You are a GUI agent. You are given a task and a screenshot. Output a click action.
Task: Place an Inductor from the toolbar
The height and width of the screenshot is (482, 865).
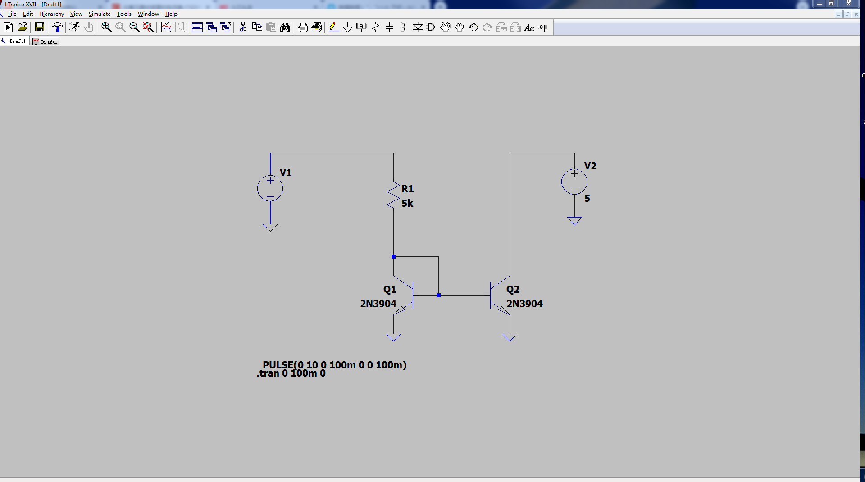[x=403, y=27]
